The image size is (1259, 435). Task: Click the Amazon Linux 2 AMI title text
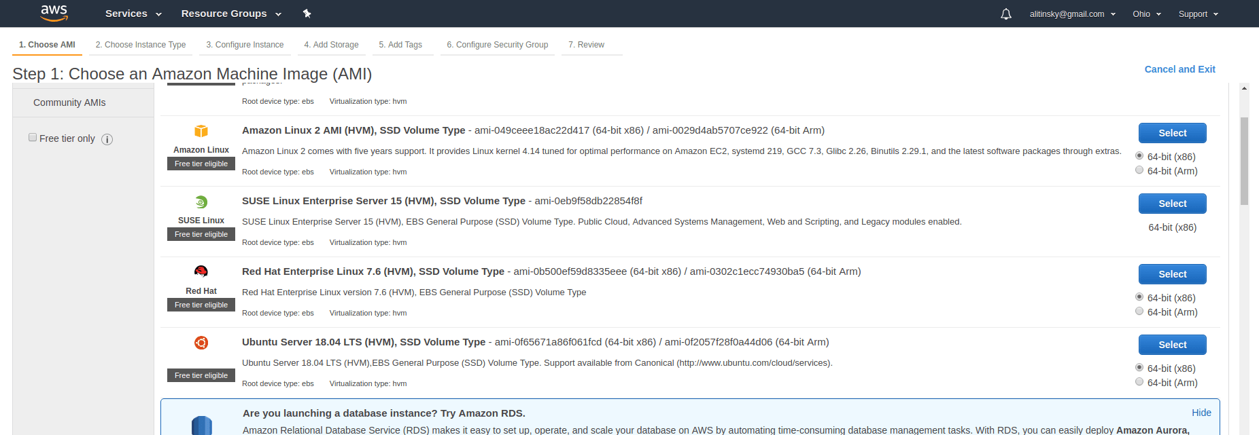353,130
